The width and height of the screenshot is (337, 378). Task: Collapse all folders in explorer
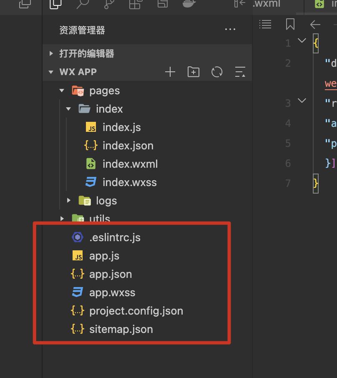pyautogui.click(x=240, y=72)
